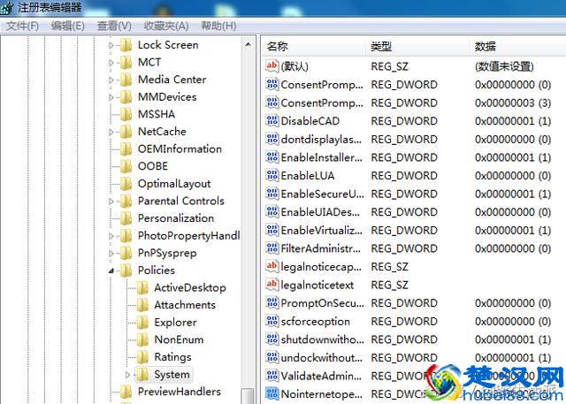Click the ActiveDesktop folder icon
The width and height of the screenshot is (566, 404).
pyautogui.click(x=142, y=287)
